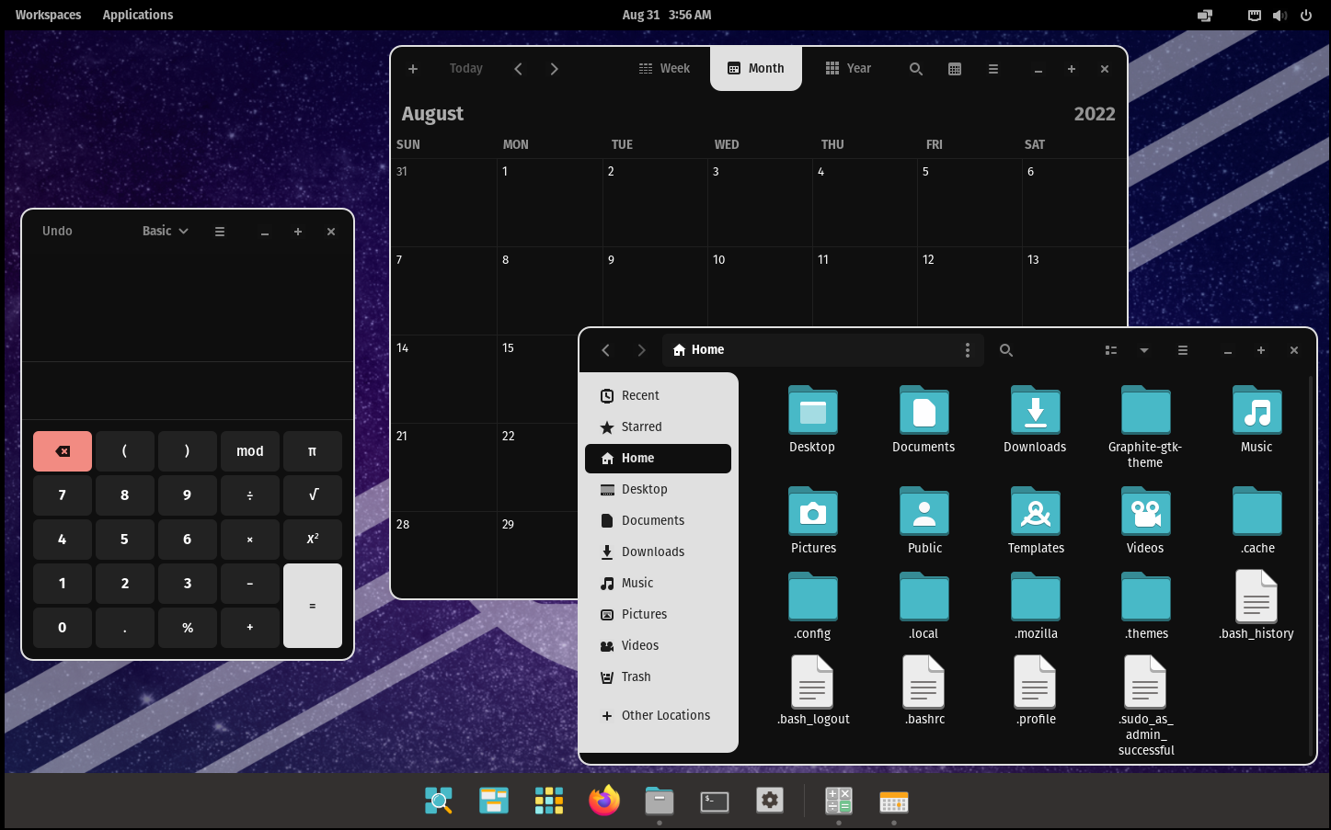Open Terminal from the dock
Viewport: 1331px width, 830px height.
coord(715,801)
